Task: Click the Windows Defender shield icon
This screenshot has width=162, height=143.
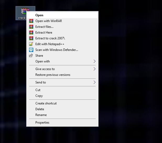Action: tap(31, 50)
